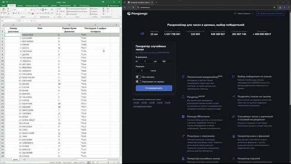Open the font name combo box
Image resolution: width=291 pixels, height=164 pixels.
point(18,10)
